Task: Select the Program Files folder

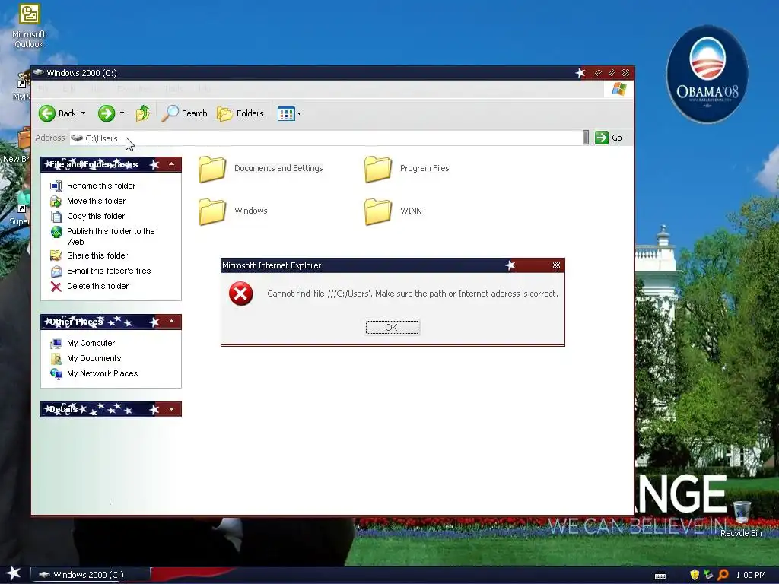Action: (x=406, y=168)
